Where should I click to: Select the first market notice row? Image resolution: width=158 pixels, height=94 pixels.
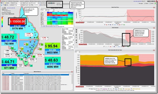tap(35, 75)
